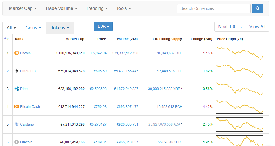Click the blue search magnifier button
The width and height of the screenshot is (275, 146).
click(x=257, y=8)
